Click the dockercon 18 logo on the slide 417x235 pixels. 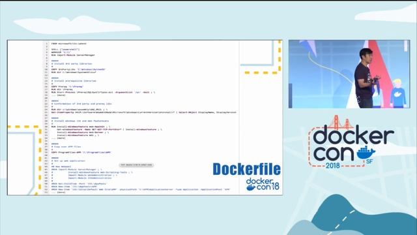(x=263, y=184)
